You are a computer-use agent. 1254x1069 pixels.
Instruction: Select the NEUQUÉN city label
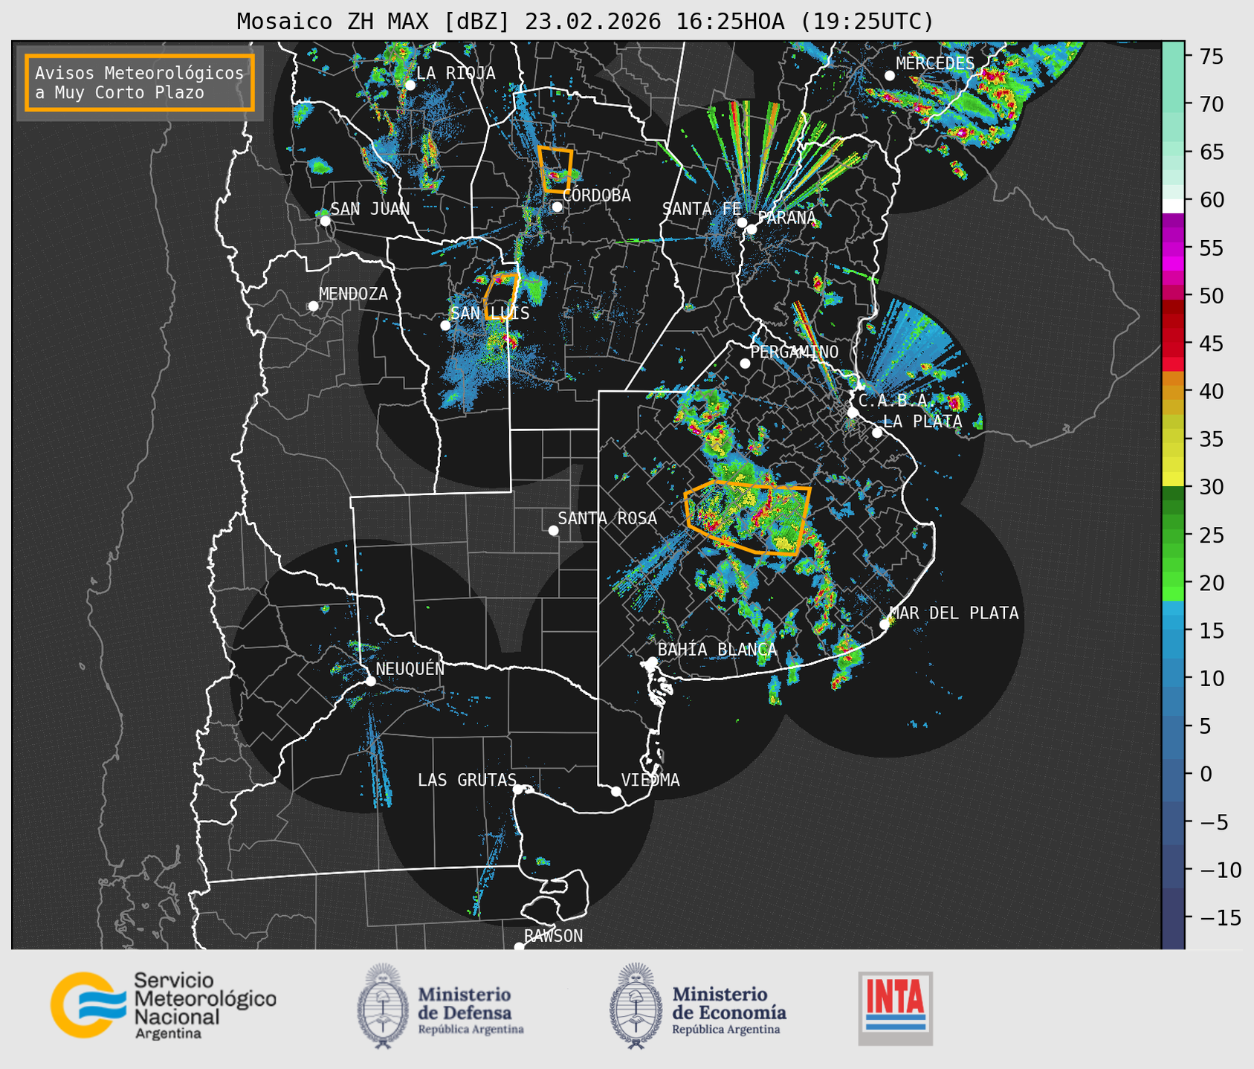[410, 668]
